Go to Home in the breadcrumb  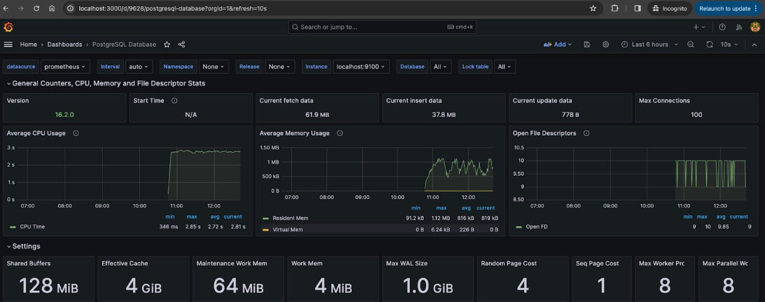tap(28, 44)
